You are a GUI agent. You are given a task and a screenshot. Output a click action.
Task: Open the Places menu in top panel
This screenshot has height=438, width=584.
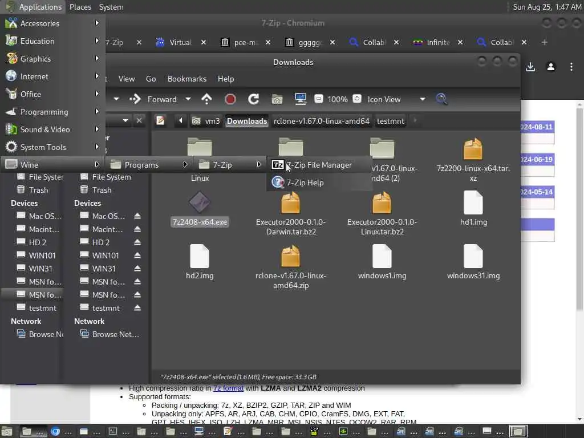tap(80, 7)
